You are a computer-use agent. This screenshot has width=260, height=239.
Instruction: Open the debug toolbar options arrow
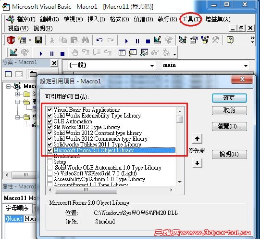click(174, 54)
